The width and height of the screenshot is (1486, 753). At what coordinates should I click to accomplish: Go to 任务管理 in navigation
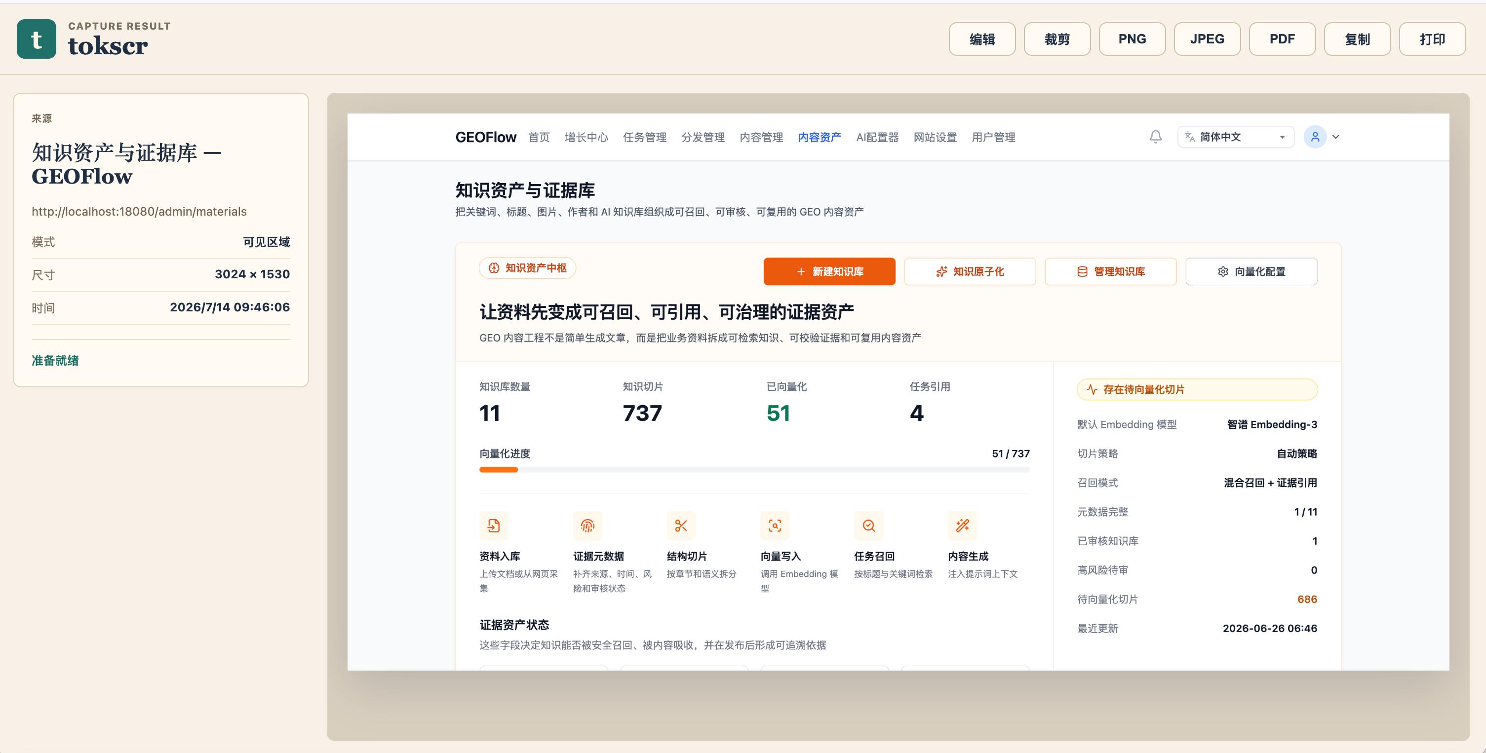point(644,138)
